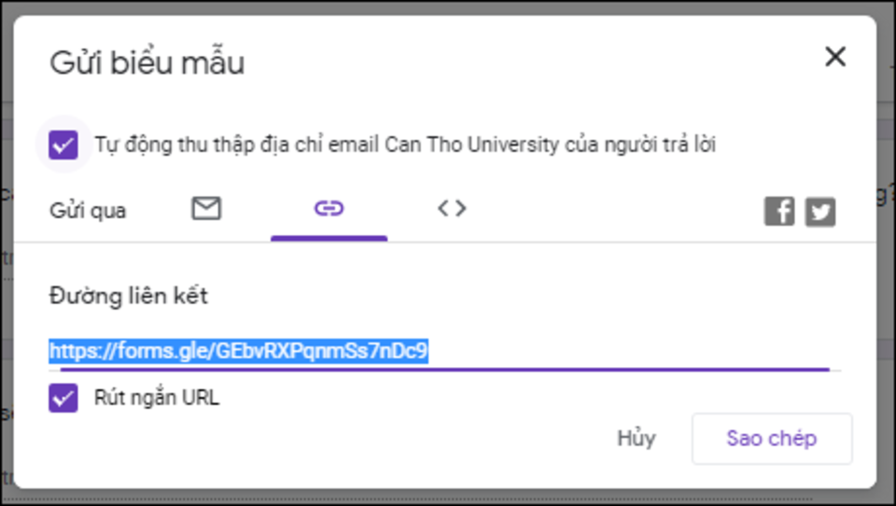Click the purple underline beneath link tab
The width and height of the screenshot is (896, 506).
329,238
